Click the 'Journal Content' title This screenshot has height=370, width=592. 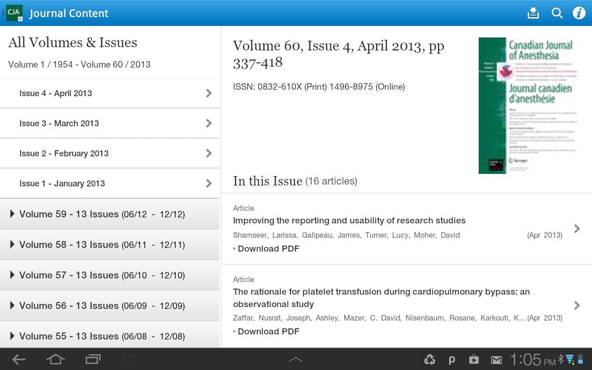click(69, 13)
